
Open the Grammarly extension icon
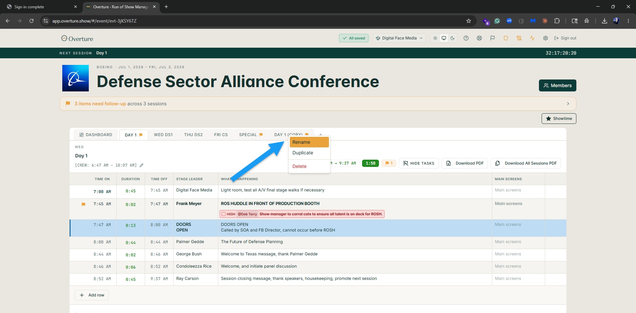[x=497, y=21]
